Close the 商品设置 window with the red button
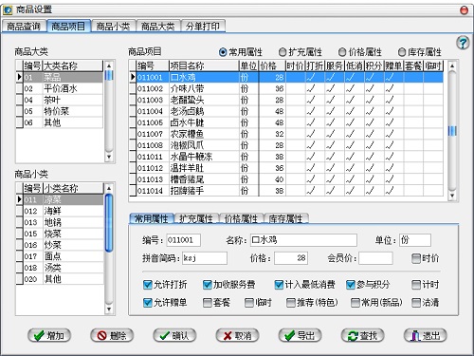Viewport: 474px width, 356px height. click(464, 10)
